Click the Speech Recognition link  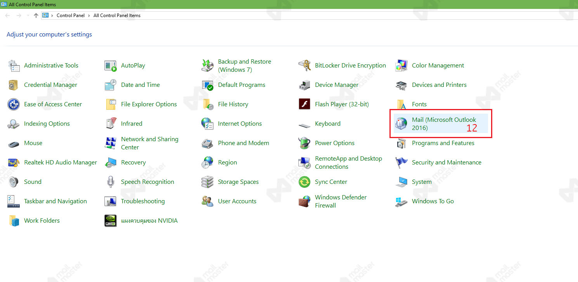coord(147,182)
